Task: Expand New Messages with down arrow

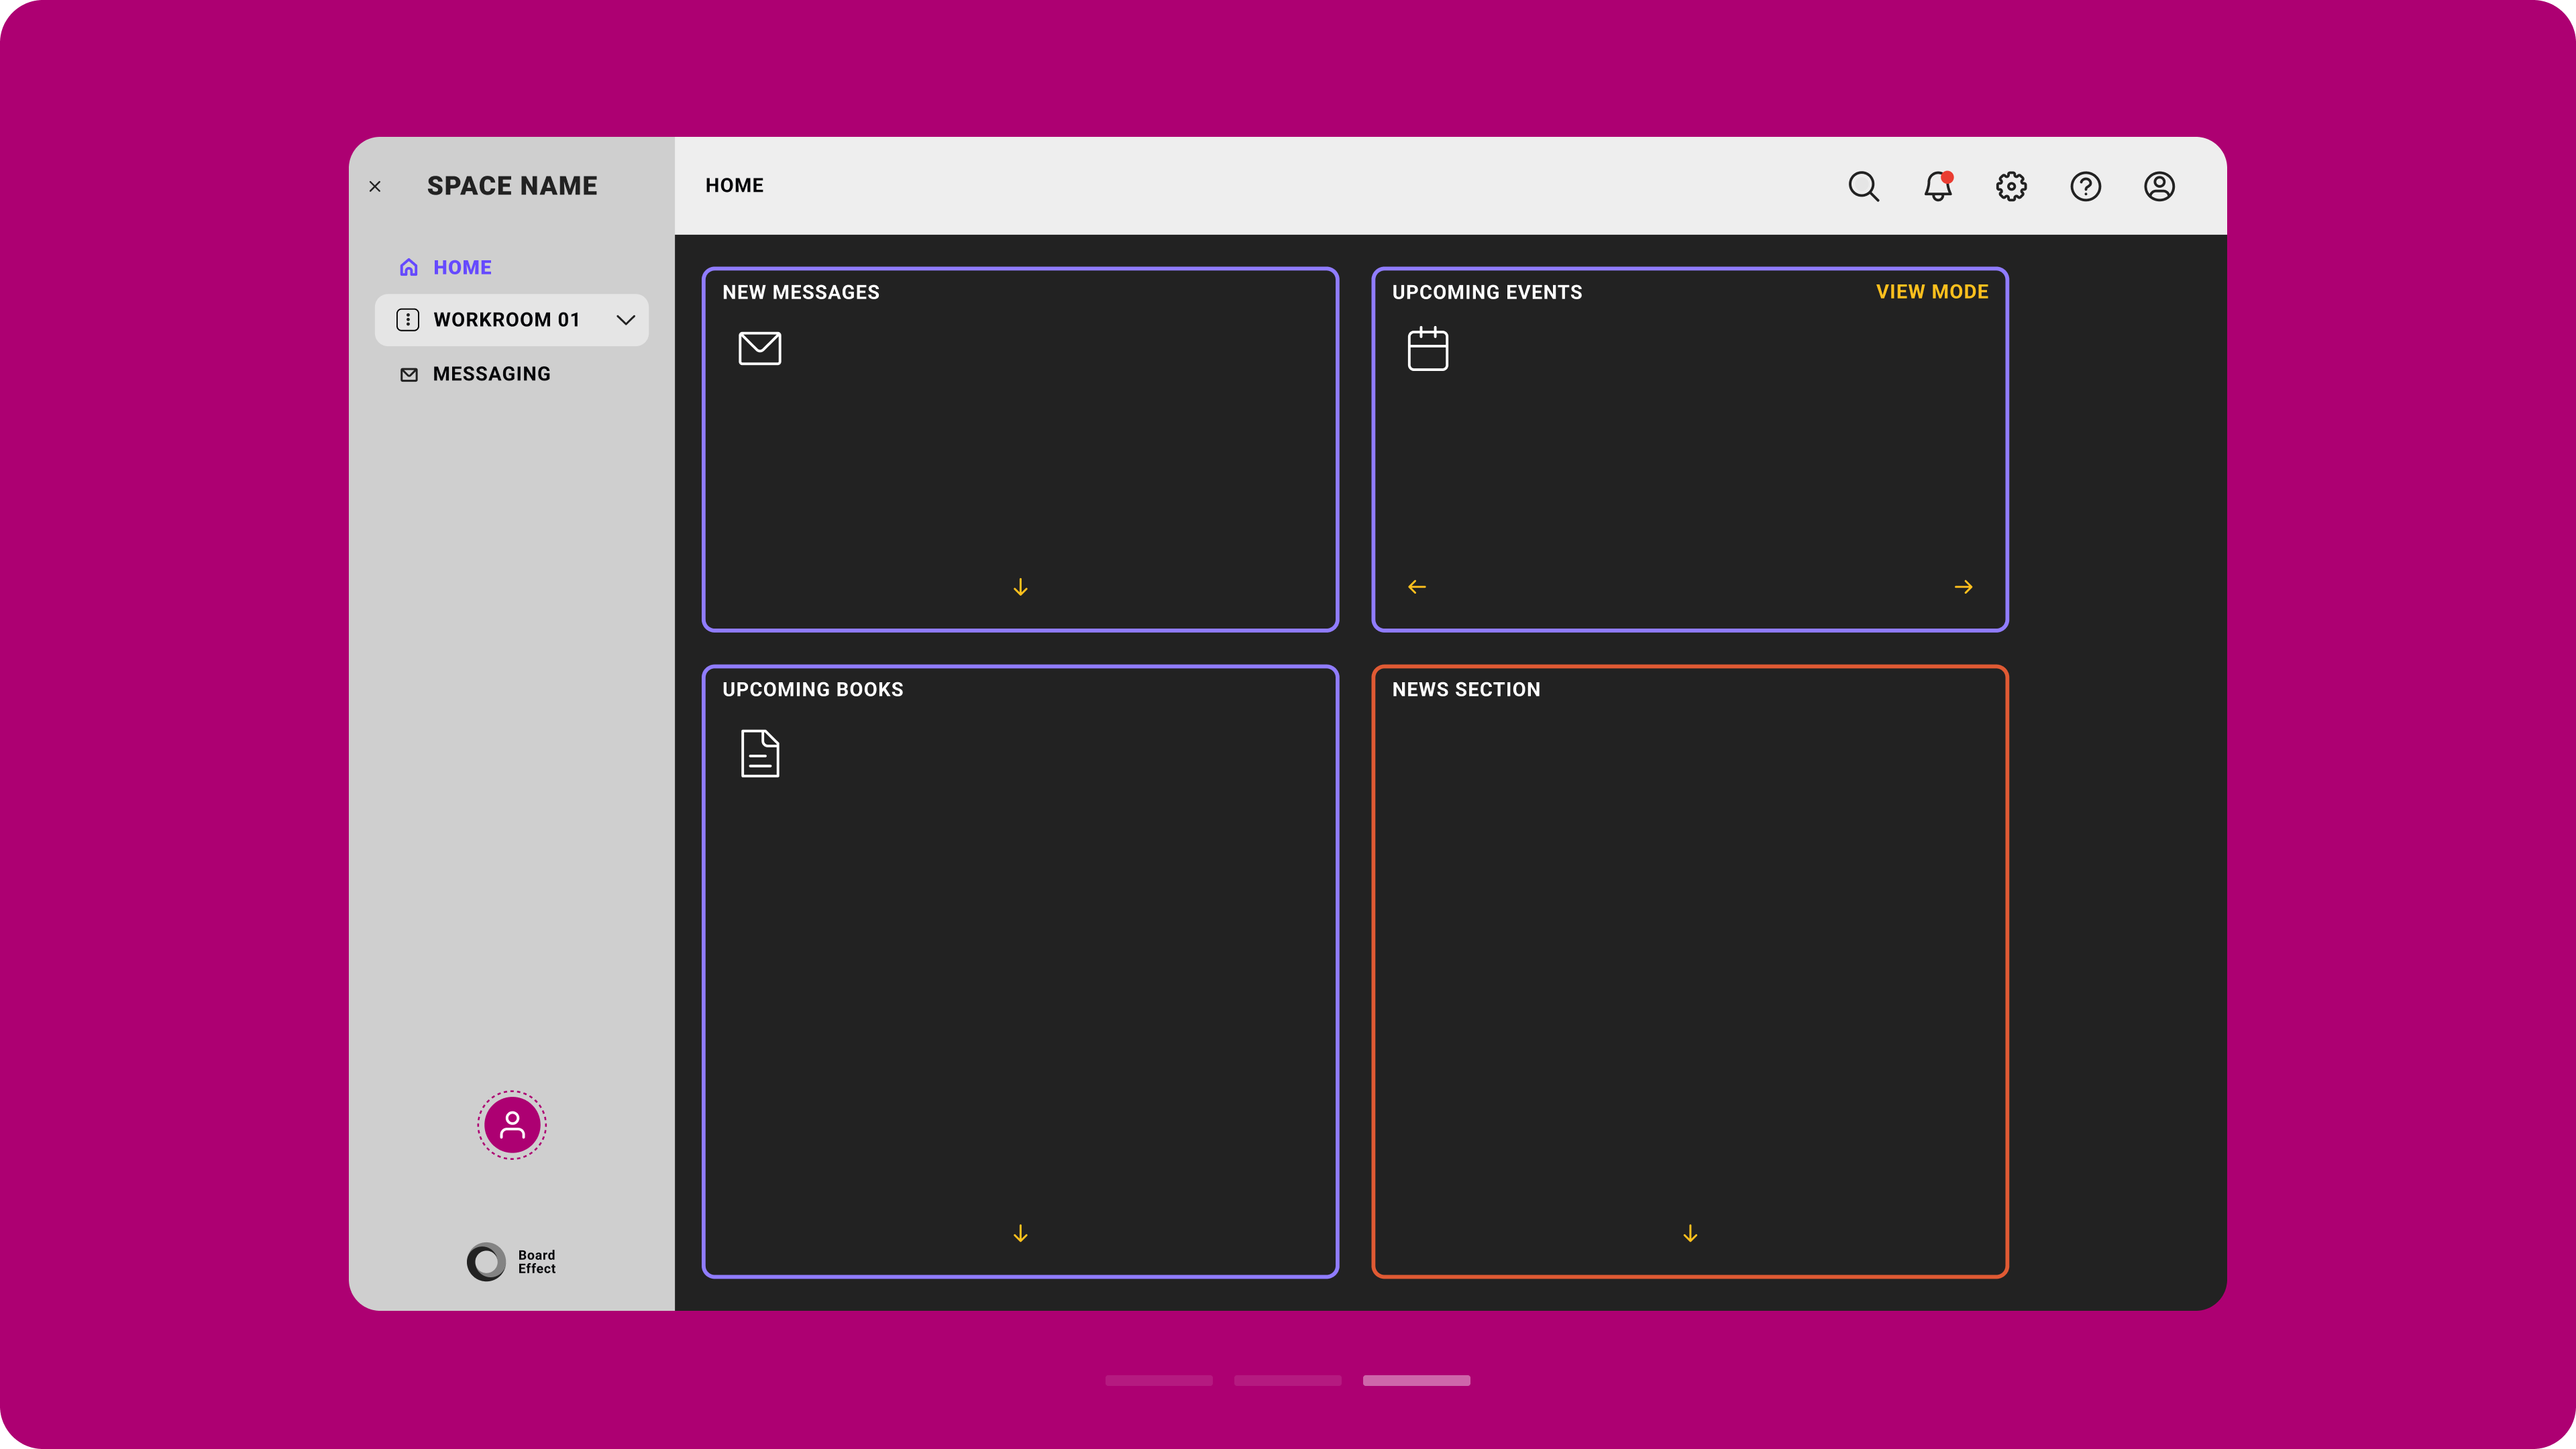Action: point(1020,587)
